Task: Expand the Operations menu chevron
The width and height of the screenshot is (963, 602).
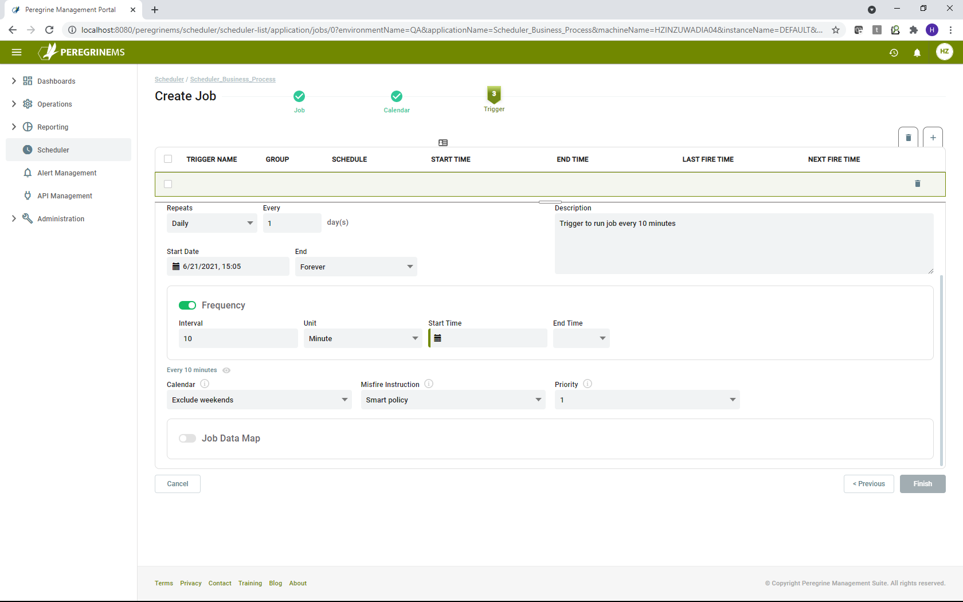Action: point(14,104)
